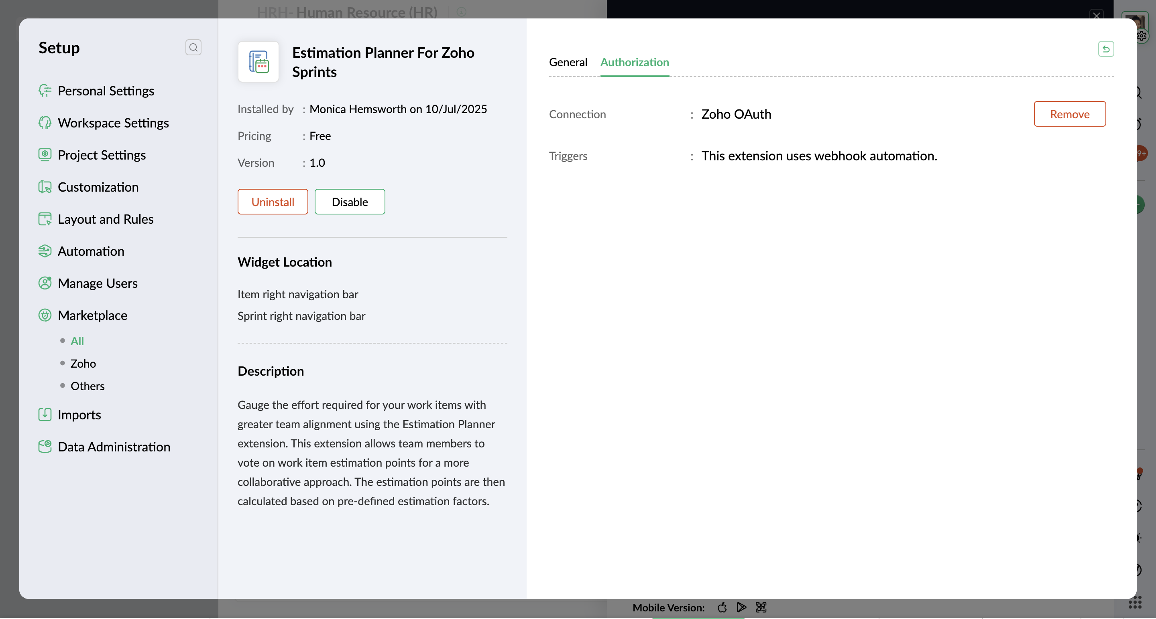Image resolution: width=1156 pixels, height=619 pixels.
Task: Open the Google Play mobile icon
Action: 741,607
